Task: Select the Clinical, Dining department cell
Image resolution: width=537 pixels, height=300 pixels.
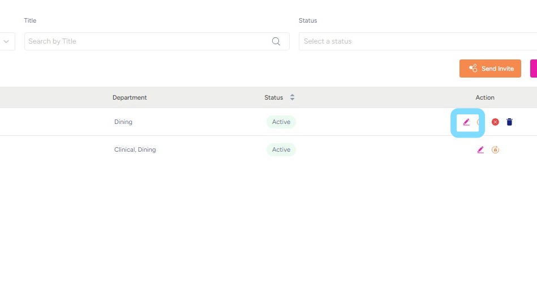Action: tap(135, 150)
